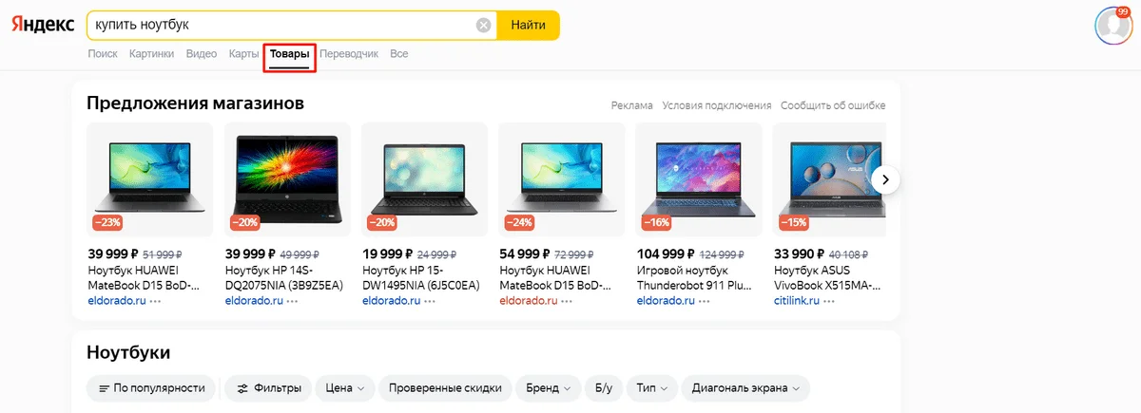Open Условия подключения link

[717, 105]
